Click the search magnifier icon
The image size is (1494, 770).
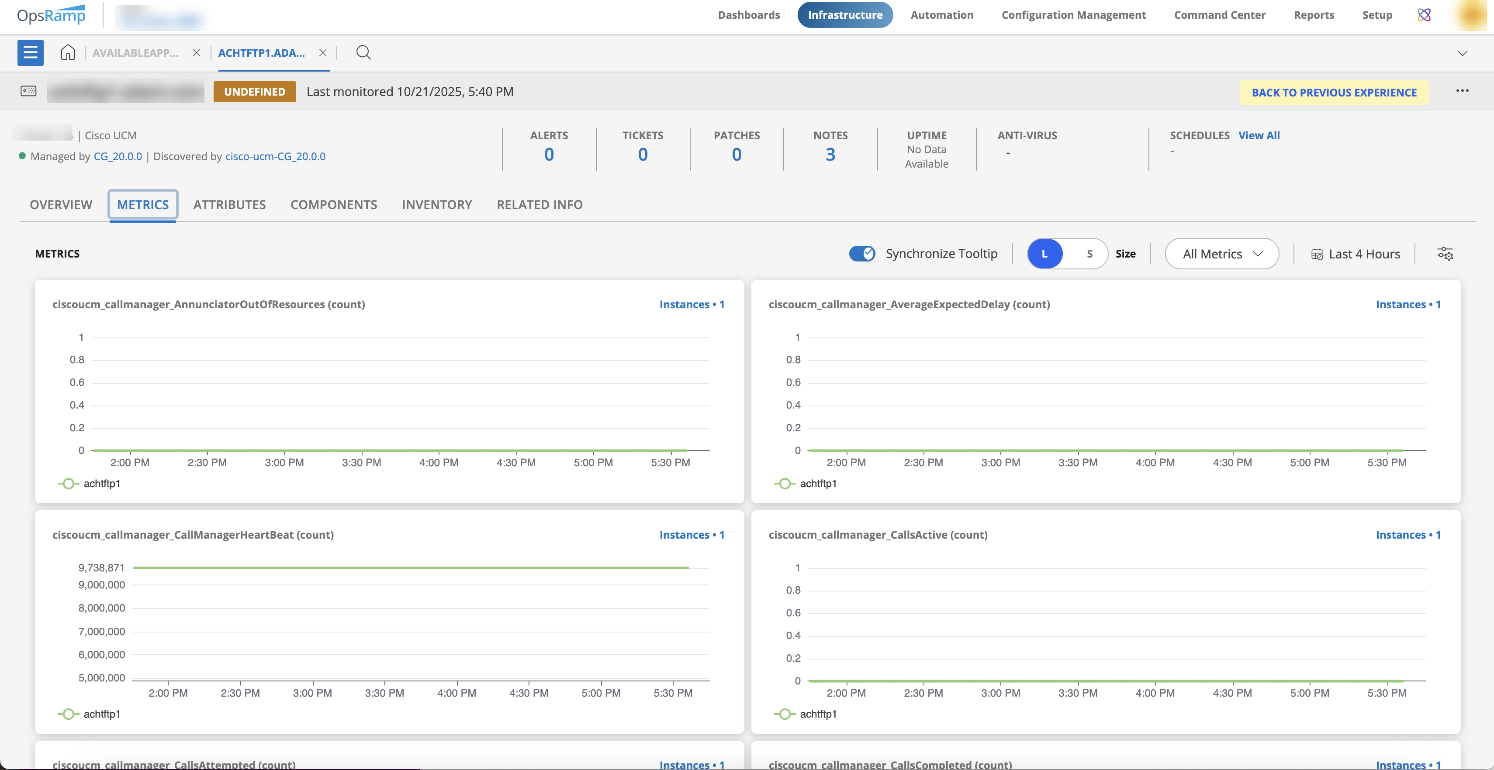(363, 53)
